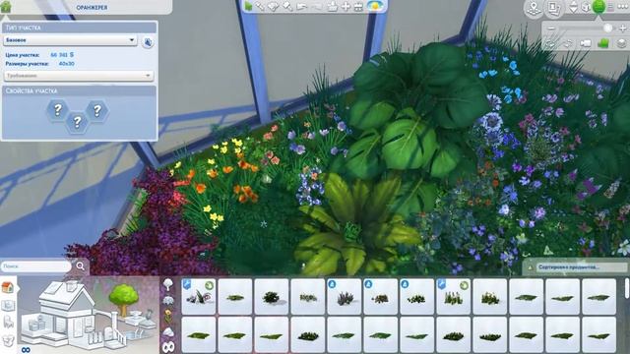Zoom in with camera plus button
The width and height of the screenshot is (630, 354).
(623, 29)
